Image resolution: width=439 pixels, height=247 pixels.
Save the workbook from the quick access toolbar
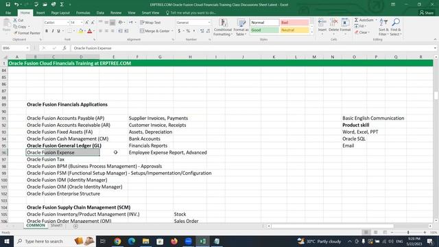pyautogui.click(x=8, y=5)
